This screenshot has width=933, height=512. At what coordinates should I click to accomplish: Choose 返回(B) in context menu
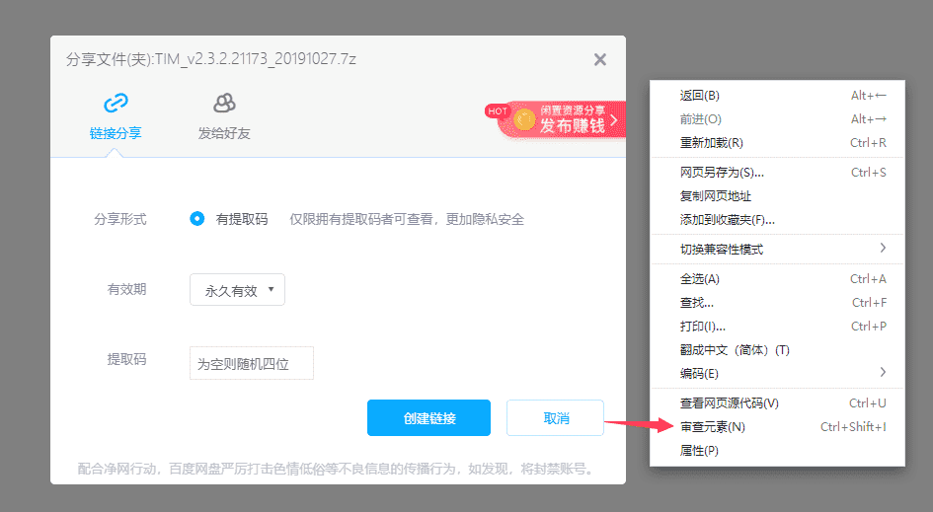[x=777, y=96]
